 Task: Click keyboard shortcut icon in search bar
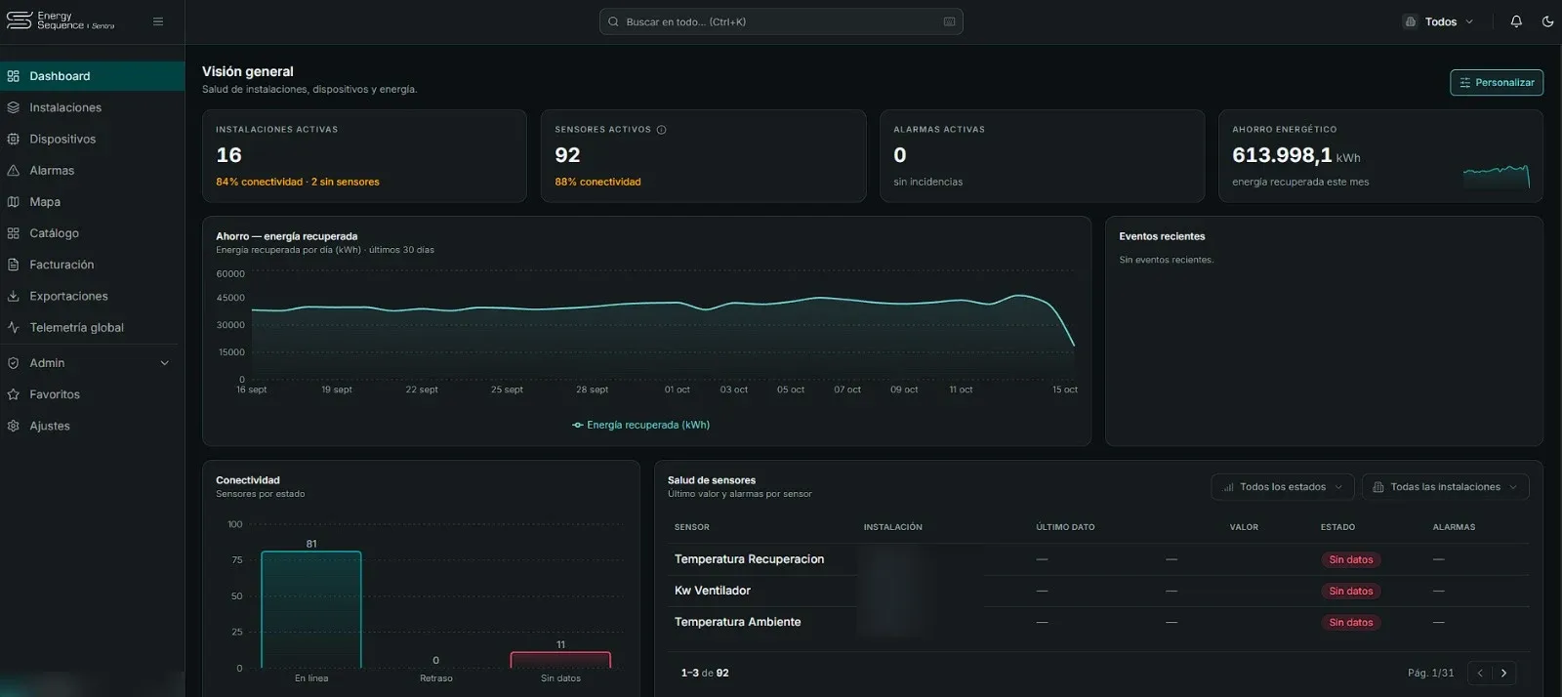pos(949,21)
